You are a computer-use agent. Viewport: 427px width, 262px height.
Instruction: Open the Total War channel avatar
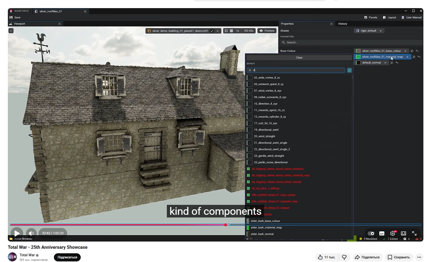click(12, 257)
